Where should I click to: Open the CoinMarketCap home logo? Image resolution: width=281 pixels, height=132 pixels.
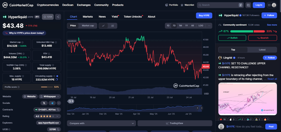(x=18, y=5)
